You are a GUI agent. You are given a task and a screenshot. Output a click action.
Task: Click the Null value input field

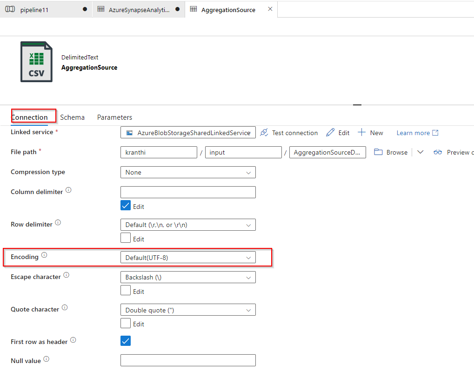pos(188,360)
